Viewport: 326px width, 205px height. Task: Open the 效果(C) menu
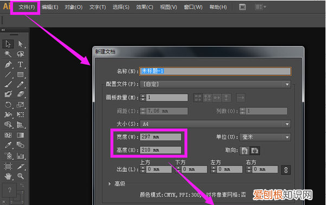[145, 7]
